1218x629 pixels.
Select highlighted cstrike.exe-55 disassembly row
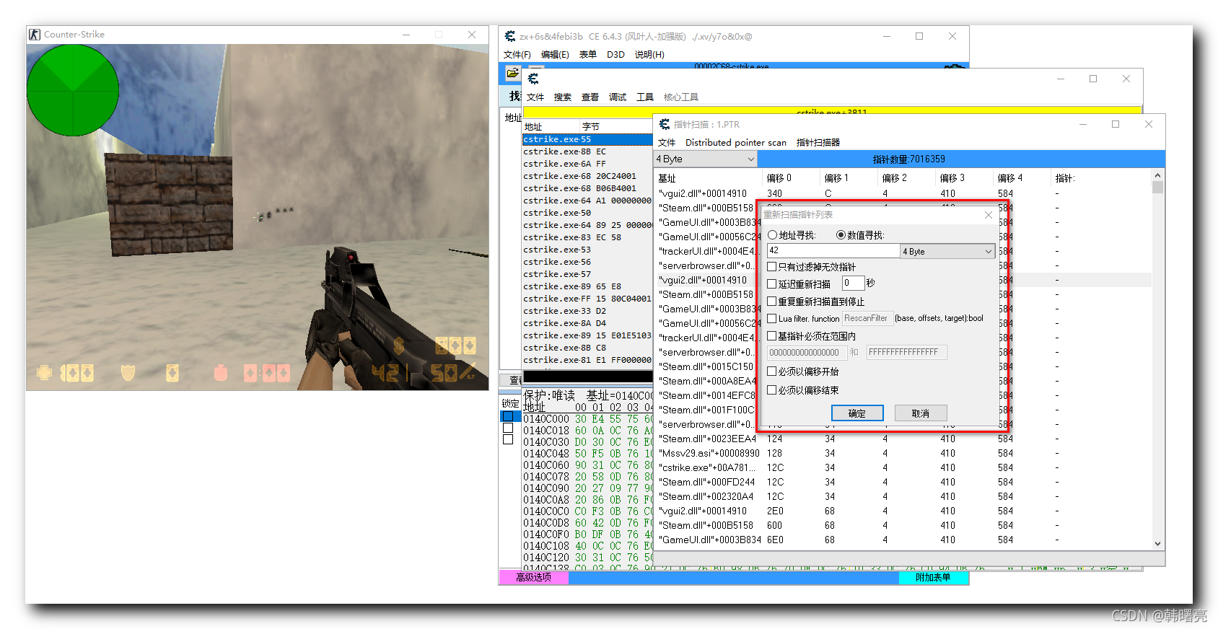[x=587, y=139]
